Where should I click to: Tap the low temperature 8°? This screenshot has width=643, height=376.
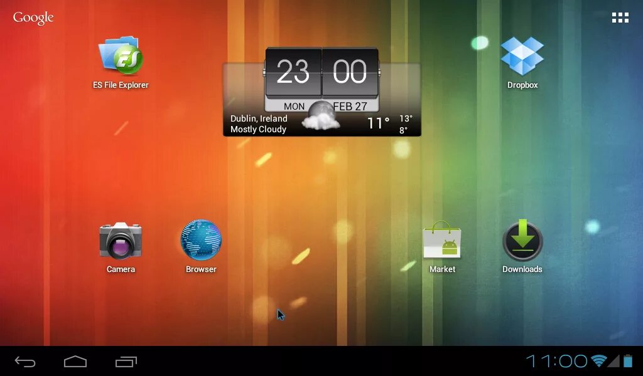[x=404, y=130]
